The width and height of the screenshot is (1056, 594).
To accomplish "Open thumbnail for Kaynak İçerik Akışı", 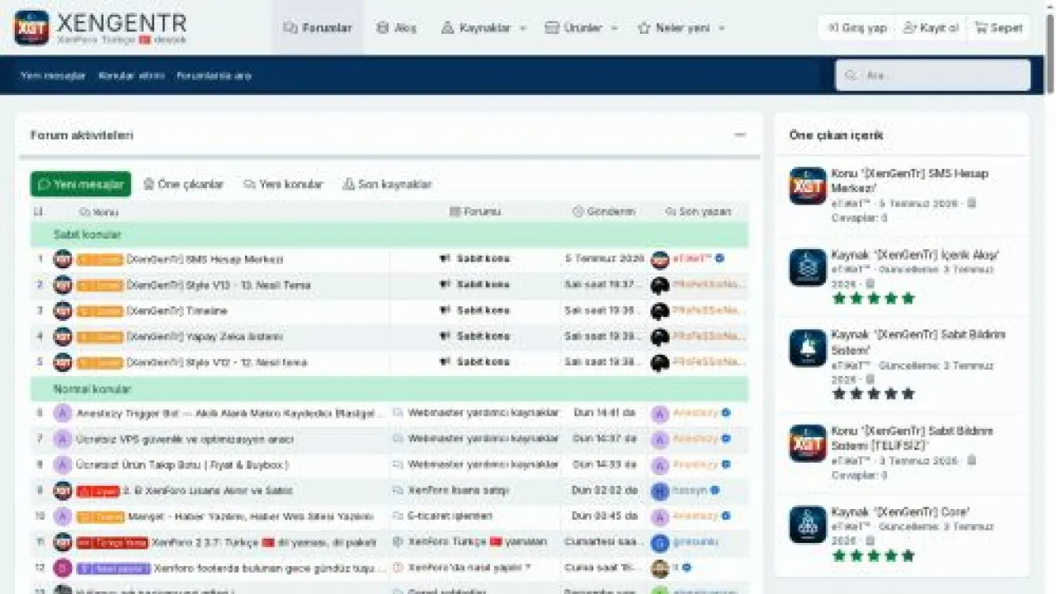I will 808,267.
